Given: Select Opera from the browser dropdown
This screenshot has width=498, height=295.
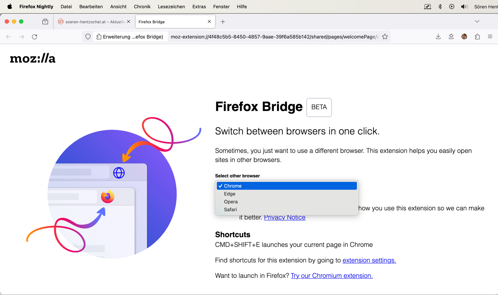Looking at the screenshot, I should point(231,202).
